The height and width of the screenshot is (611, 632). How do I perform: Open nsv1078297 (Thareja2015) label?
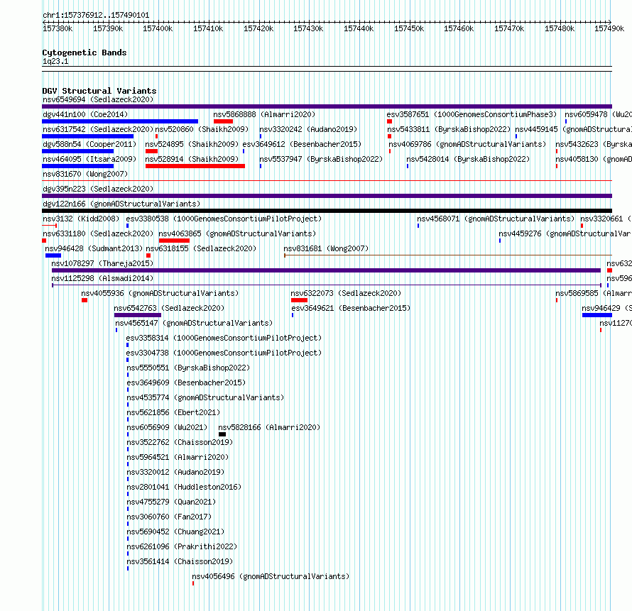[x=102, y=263]
